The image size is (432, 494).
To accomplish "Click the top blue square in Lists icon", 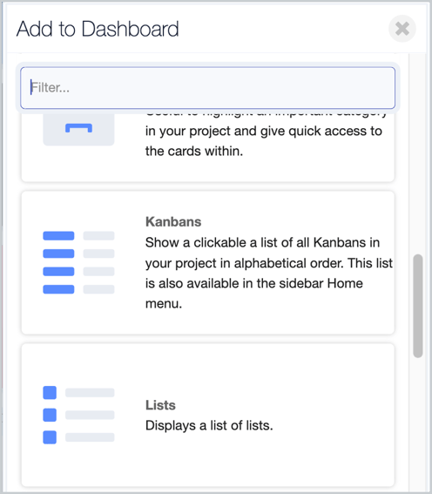I will (50, 393).
